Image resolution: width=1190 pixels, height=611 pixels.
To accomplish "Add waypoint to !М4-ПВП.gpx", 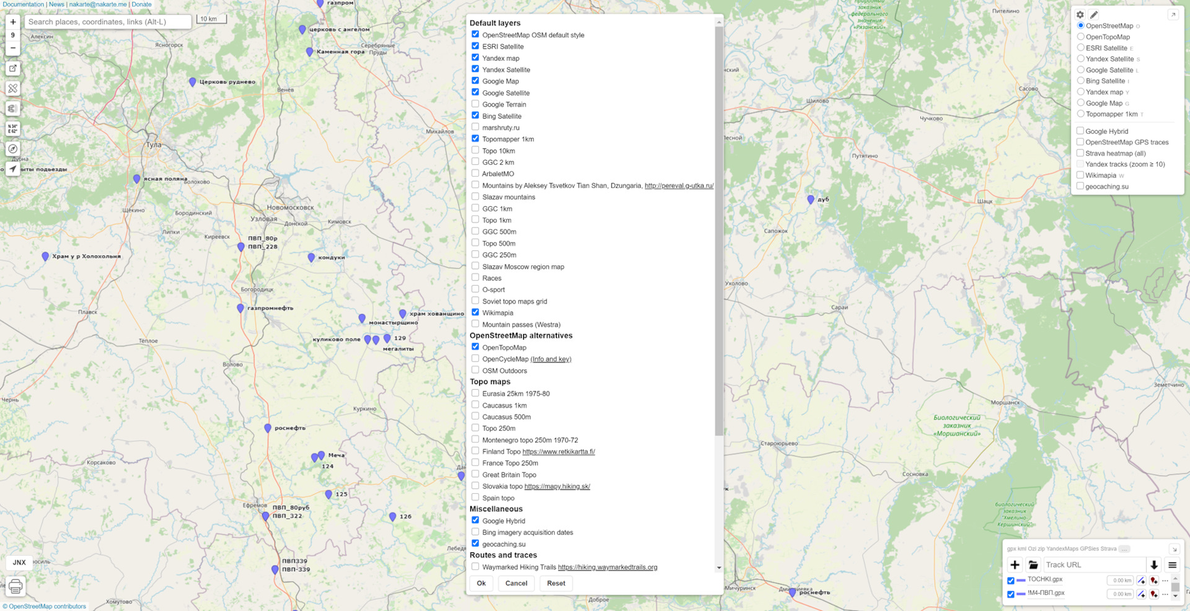I will [1153, 594].
